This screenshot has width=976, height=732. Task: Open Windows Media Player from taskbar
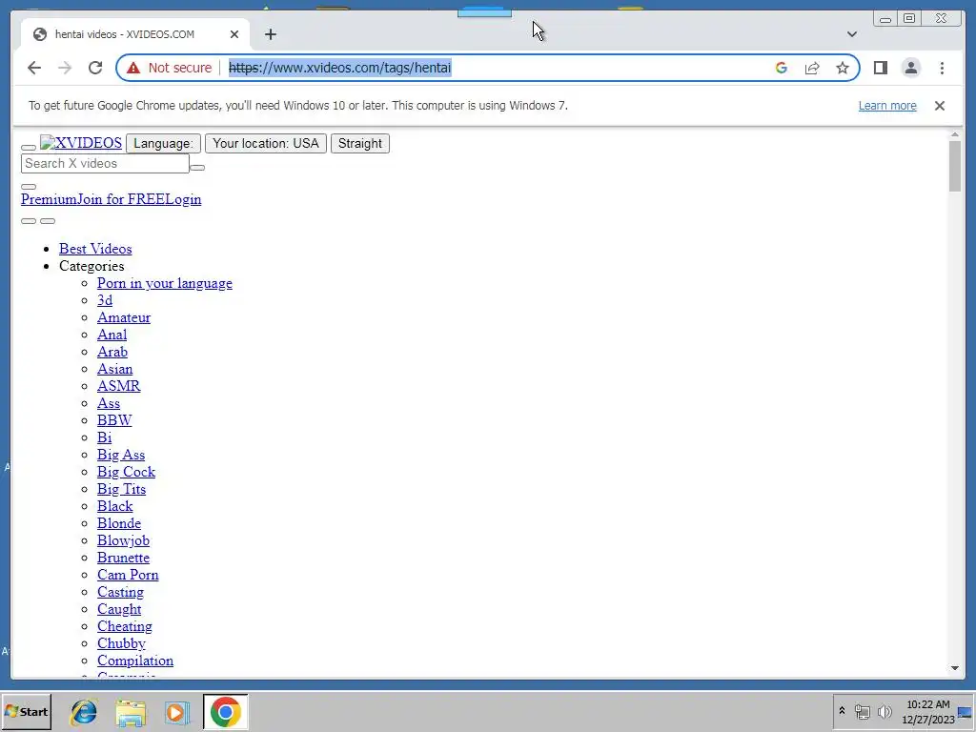(176, 712)
